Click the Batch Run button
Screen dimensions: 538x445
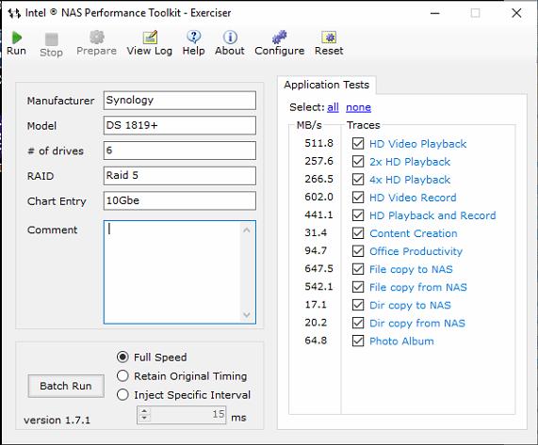click(66, 386)
